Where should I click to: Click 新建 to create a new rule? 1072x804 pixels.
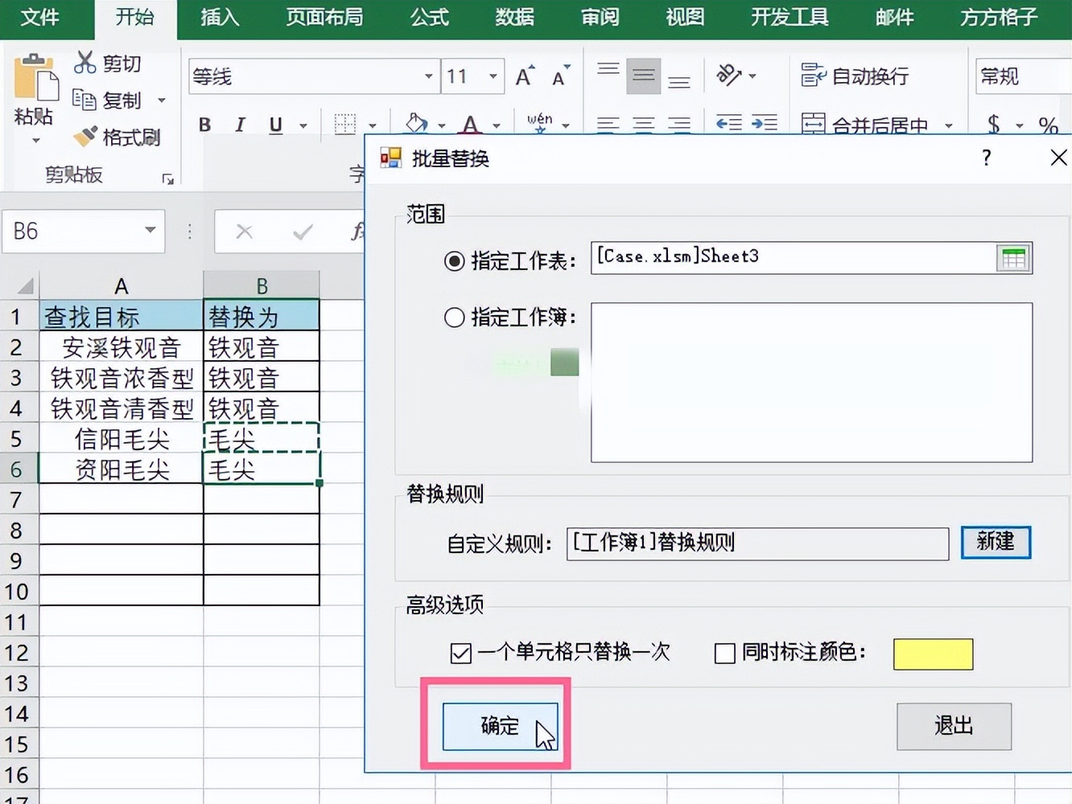[996, 543]
